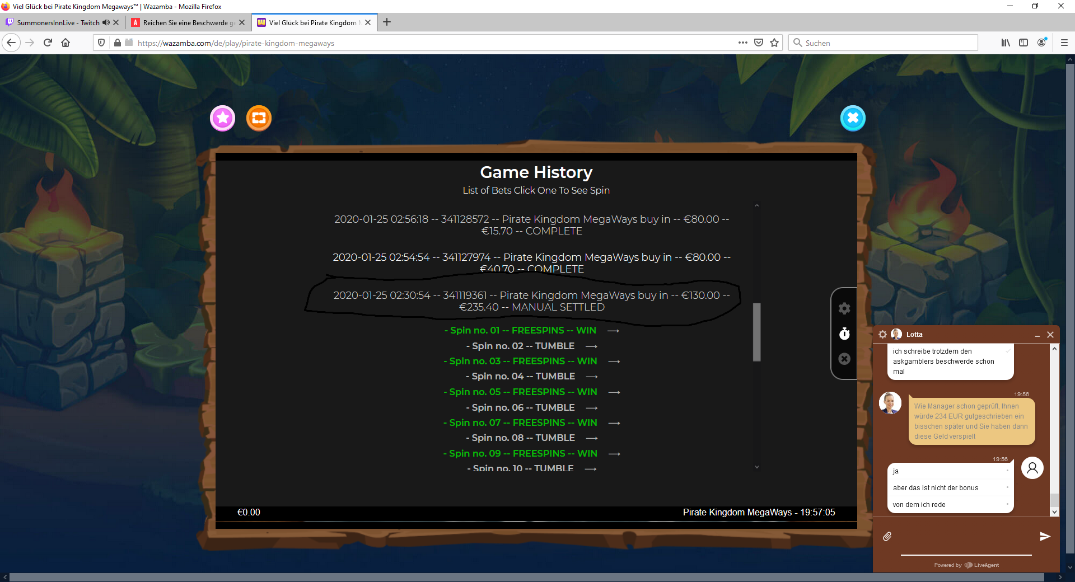View Spin no. 08 TUMBLE
This screenshot has height=582, width=1075.
[531, 438]
